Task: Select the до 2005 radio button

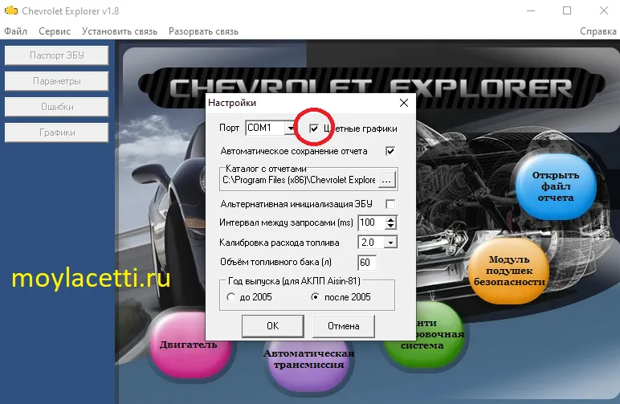Action: [x=231, y=297]
